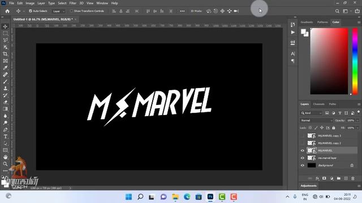362x203 pixels.
Task: Hide the Background layer
Action: coord(303,165)
